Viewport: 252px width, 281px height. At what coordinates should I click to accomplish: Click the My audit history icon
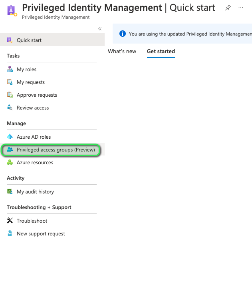point(10,191)
